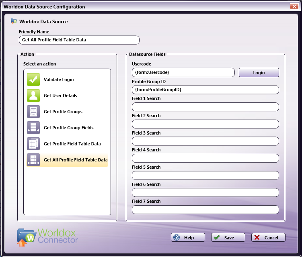Click the Get Profile Groups cabinet icon

pyautogui.click(x=33, y=112)
